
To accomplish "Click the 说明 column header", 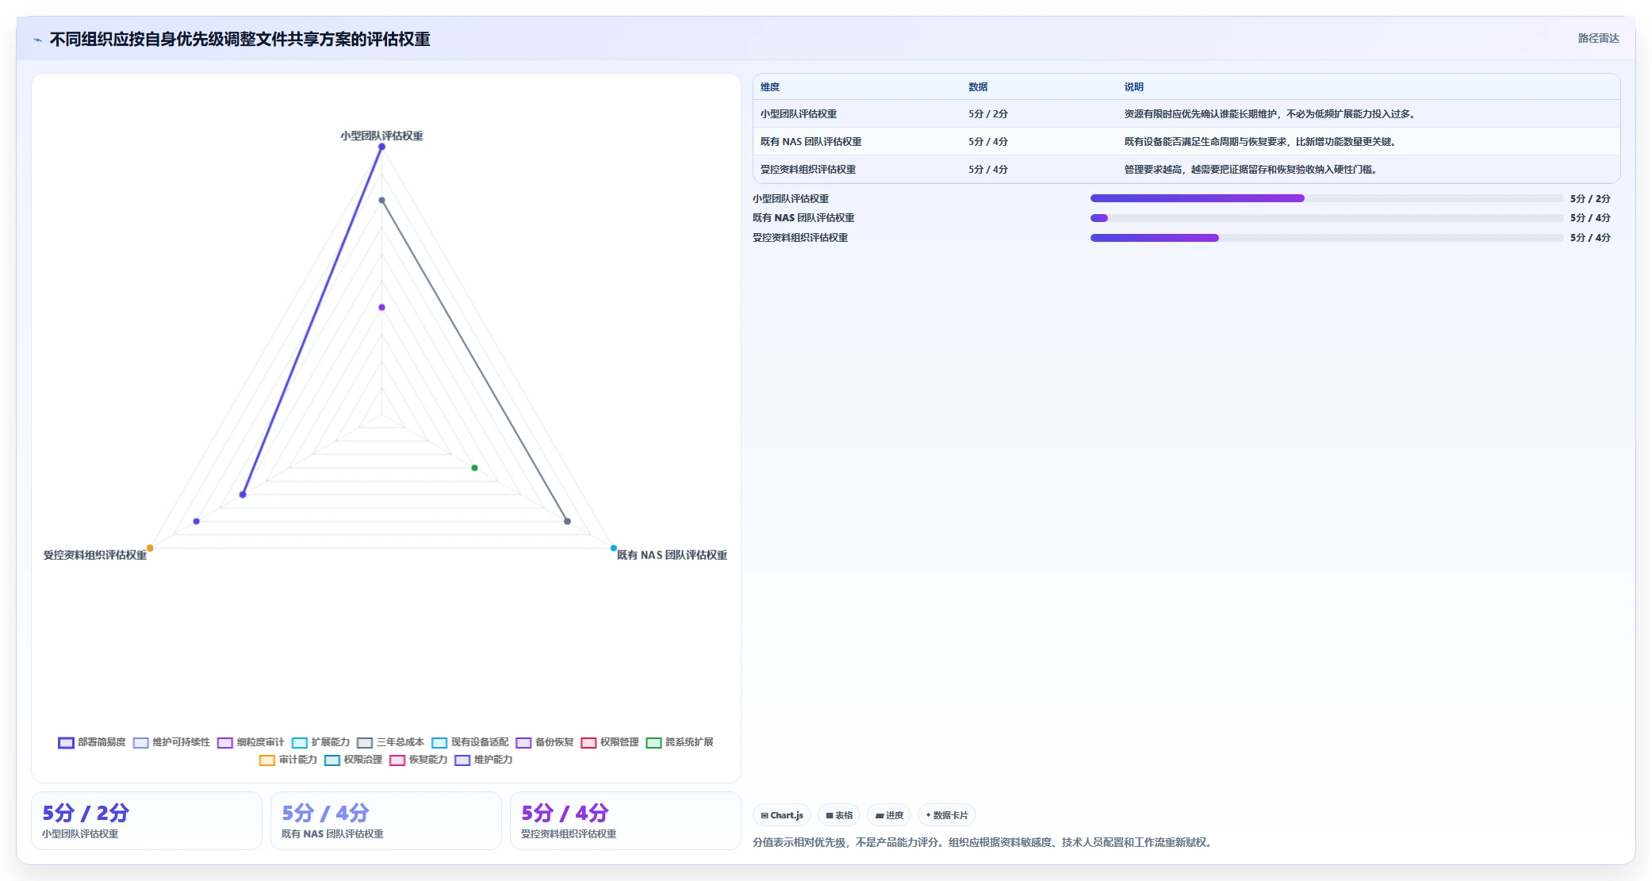I will click(x=1133, y=87).
